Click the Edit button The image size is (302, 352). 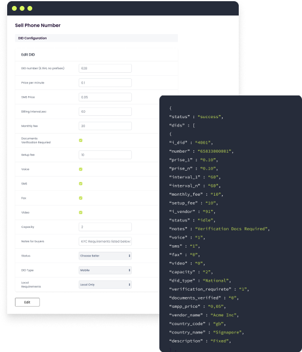(27, 302)
